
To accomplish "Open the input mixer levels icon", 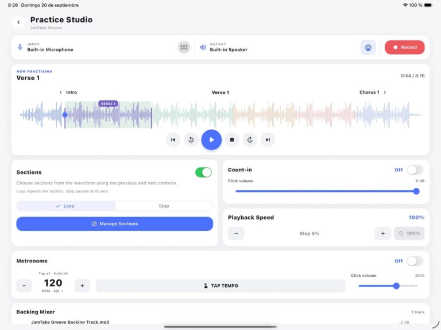I will pyautogui.click(x=184, y=47).
